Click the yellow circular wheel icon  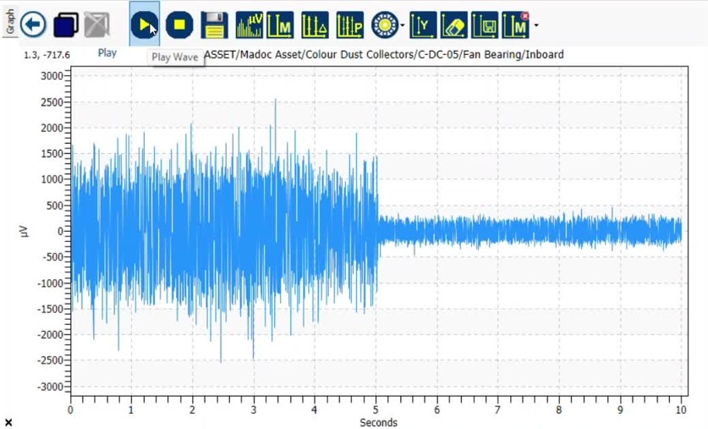point(384,25)
